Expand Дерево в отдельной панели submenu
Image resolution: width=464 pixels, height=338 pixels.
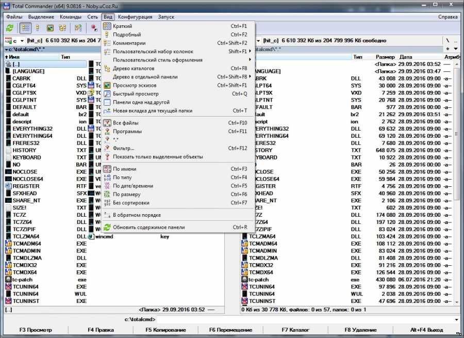point(177,77)
